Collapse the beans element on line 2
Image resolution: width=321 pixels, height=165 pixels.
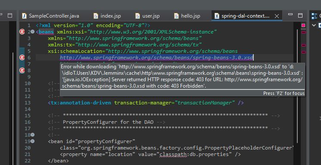pos(32,32)
